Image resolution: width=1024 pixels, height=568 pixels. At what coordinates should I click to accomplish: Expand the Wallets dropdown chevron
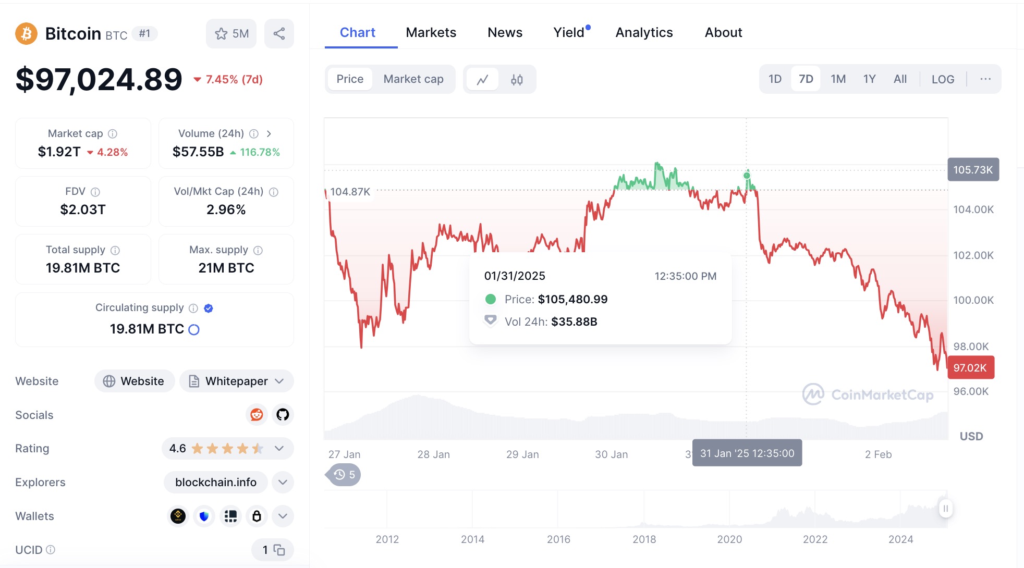[x=283, y=516]
